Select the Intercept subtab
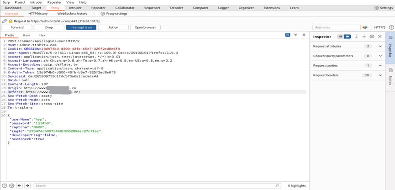The height and width of the screenshot is (190, 395). [11, 14]
